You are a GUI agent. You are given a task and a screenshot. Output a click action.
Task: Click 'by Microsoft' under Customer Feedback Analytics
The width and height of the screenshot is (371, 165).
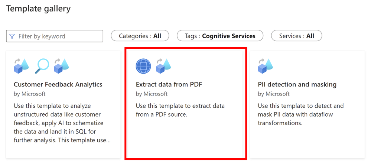[x=30, y=94]
